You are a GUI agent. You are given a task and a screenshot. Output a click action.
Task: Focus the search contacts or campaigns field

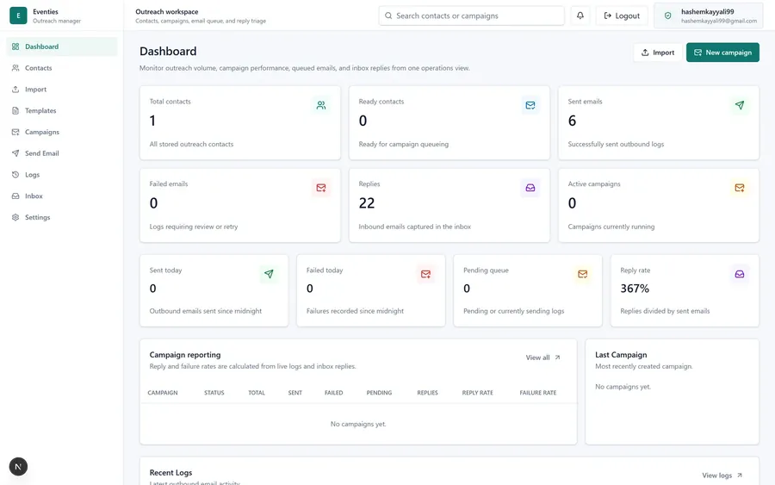pyautogui.click(x=472, y=16)
